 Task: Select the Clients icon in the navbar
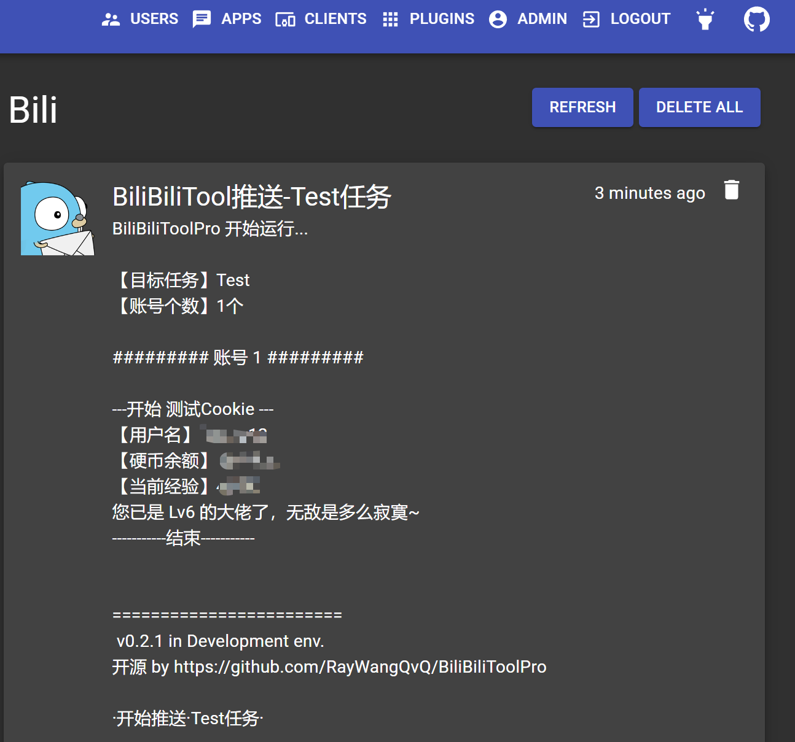286,20
